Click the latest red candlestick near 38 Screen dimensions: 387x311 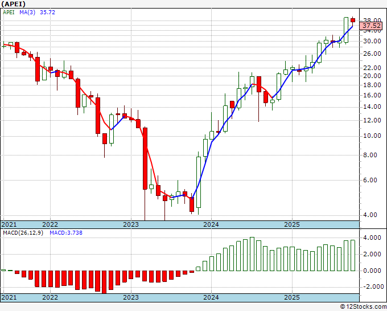pyautogui.click(x=353, y=21)
